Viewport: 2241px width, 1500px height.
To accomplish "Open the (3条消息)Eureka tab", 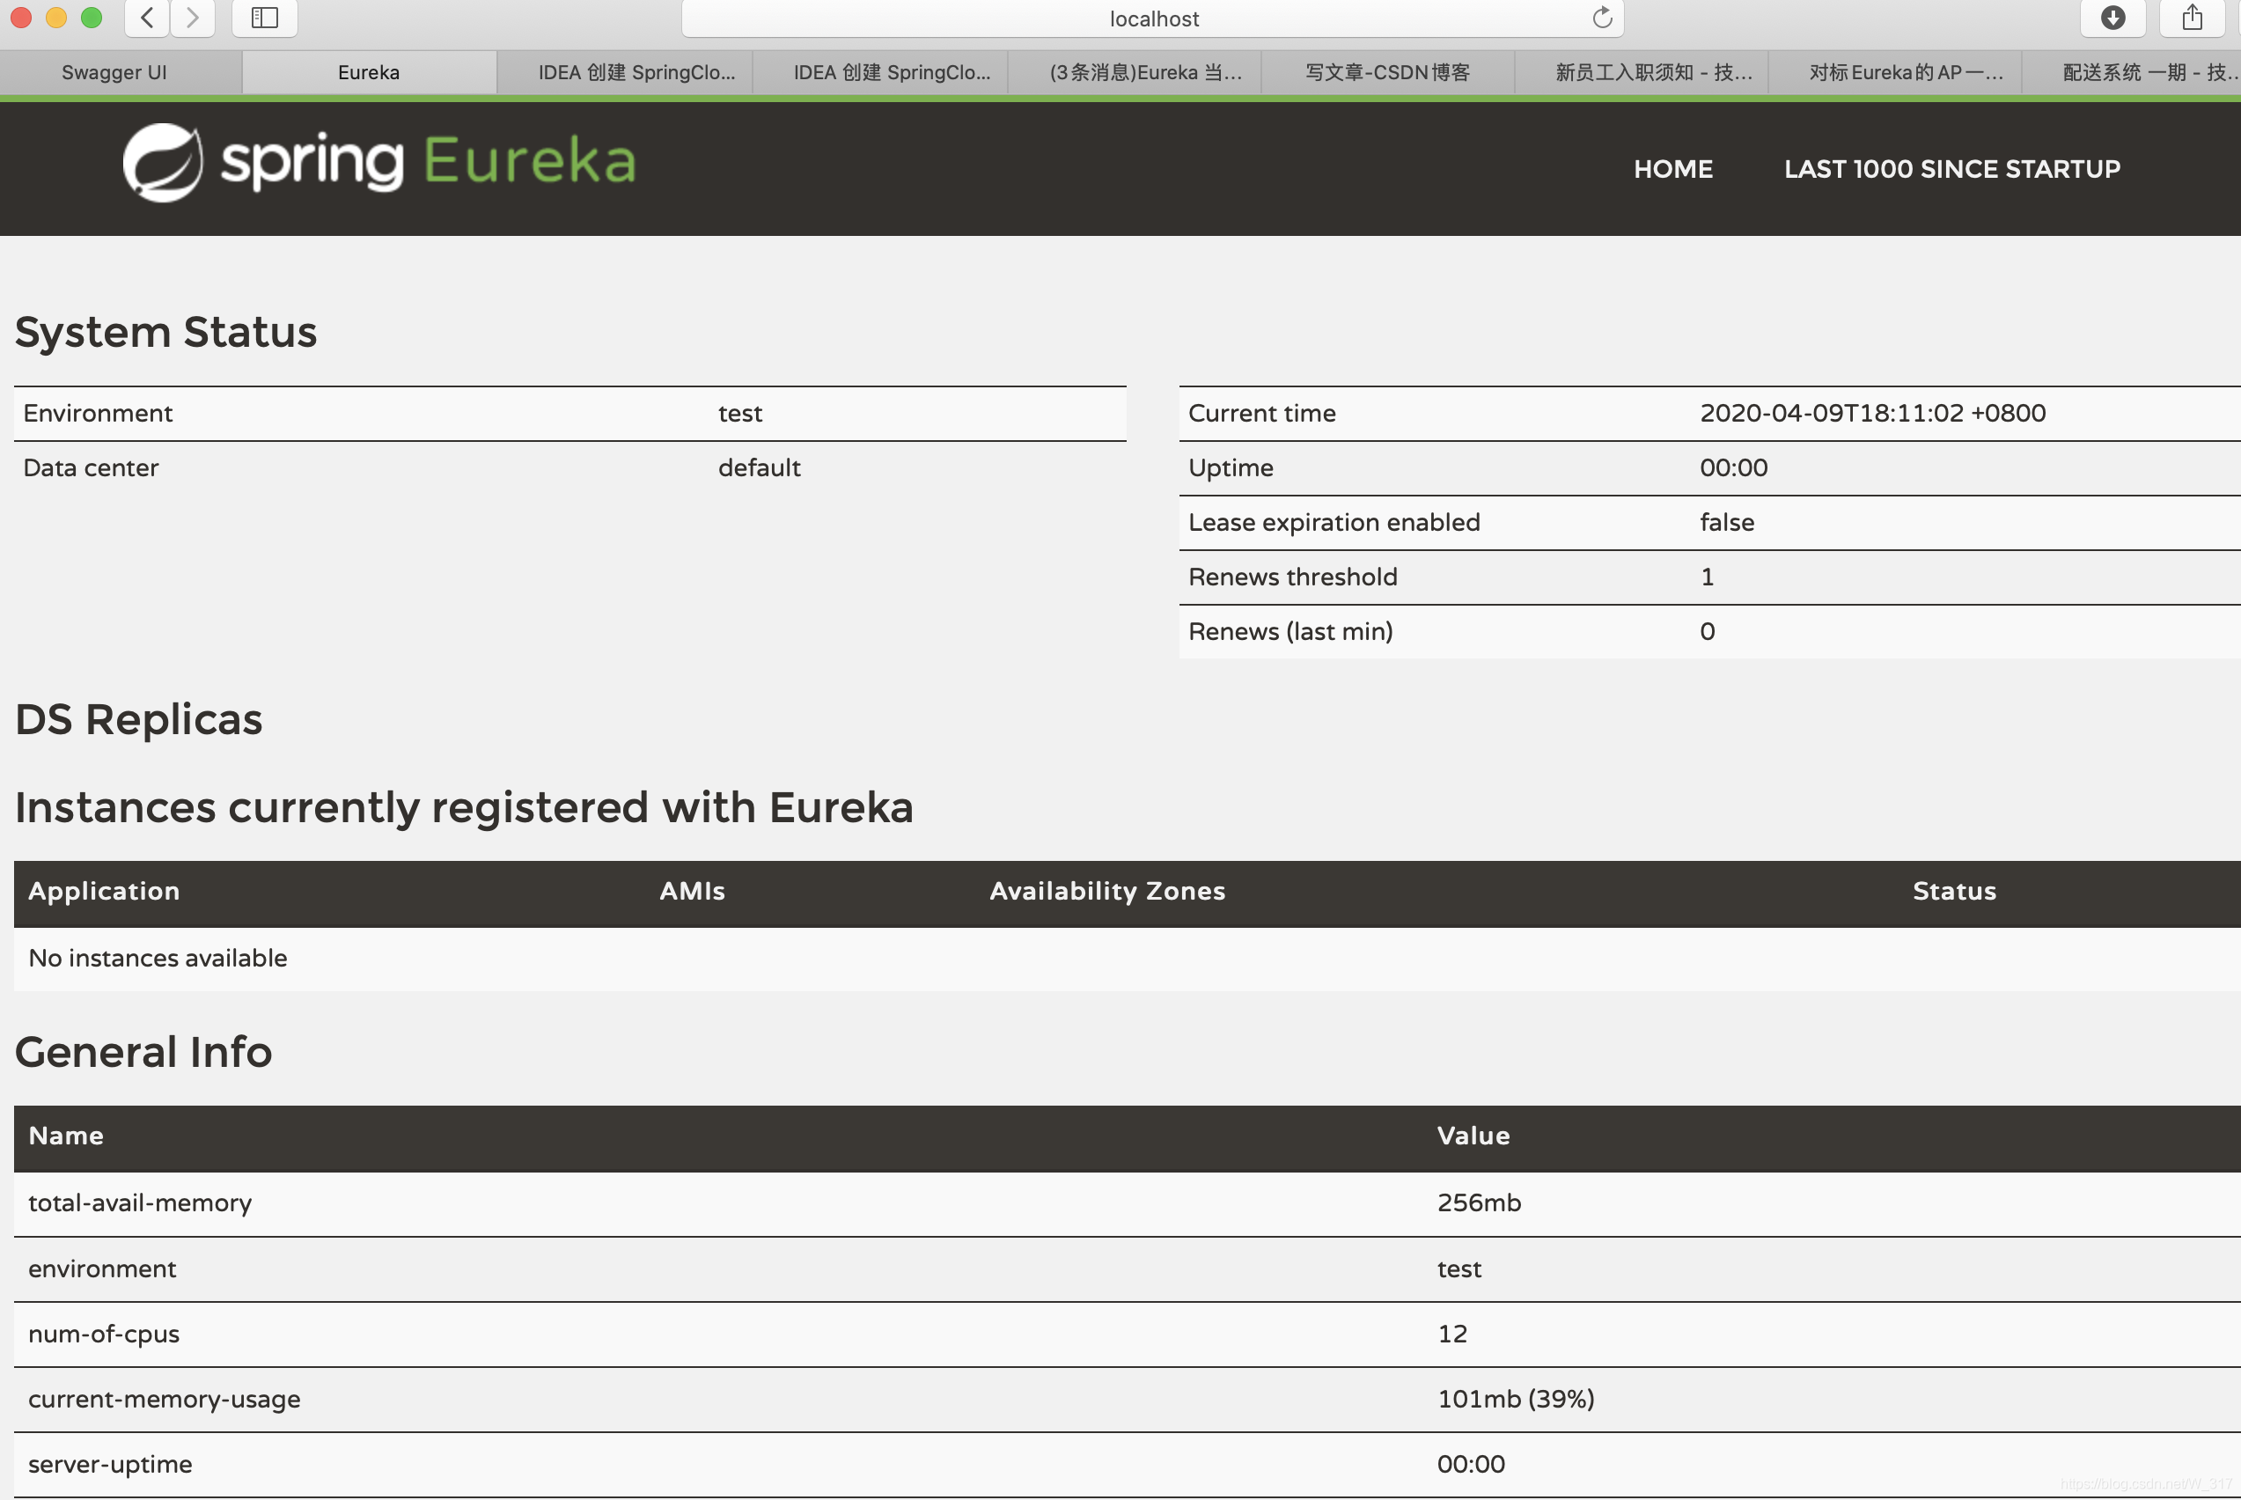I will [x=1145, y=73].
